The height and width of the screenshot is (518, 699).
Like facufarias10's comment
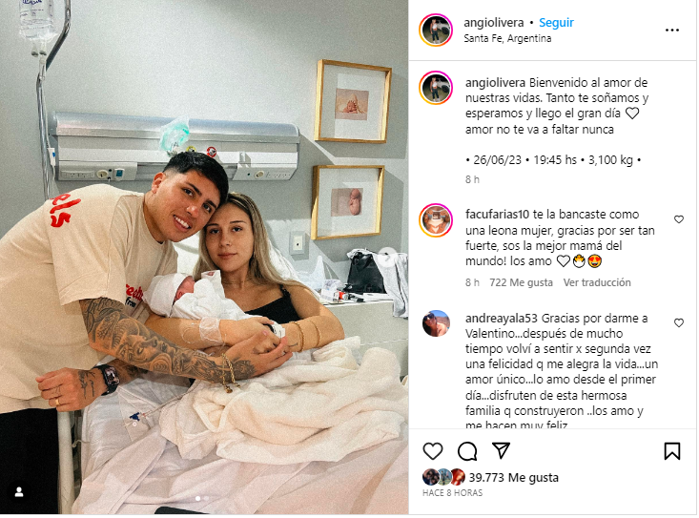point(678,219)
